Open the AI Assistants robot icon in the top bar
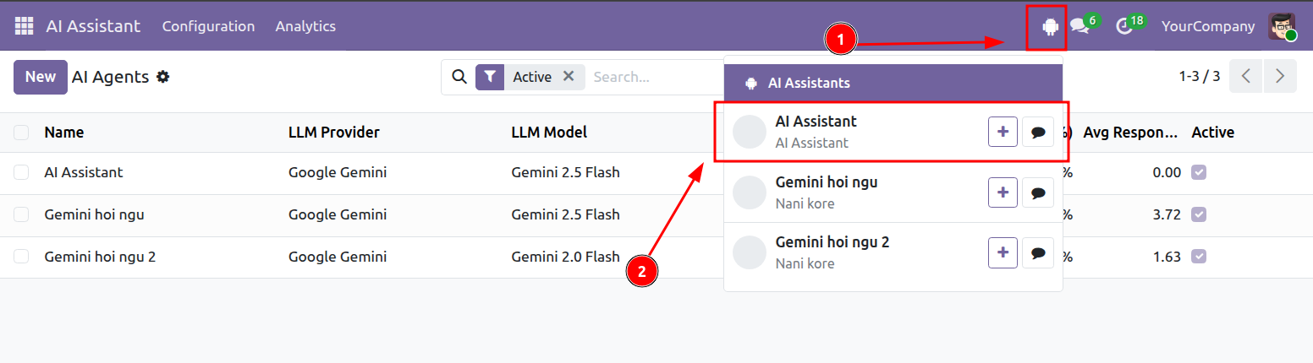1313x363 pixels. [x=1051, y=27]
